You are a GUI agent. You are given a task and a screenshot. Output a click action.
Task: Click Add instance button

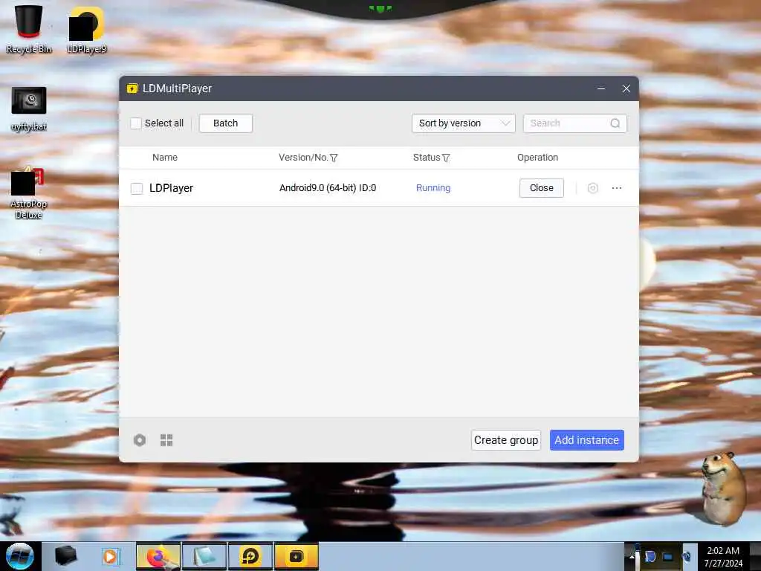tap(587, 440)
